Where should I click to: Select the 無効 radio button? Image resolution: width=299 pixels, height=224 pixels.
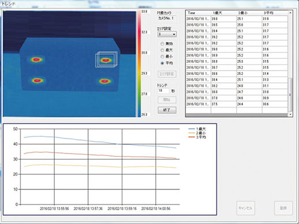point(162,44)
